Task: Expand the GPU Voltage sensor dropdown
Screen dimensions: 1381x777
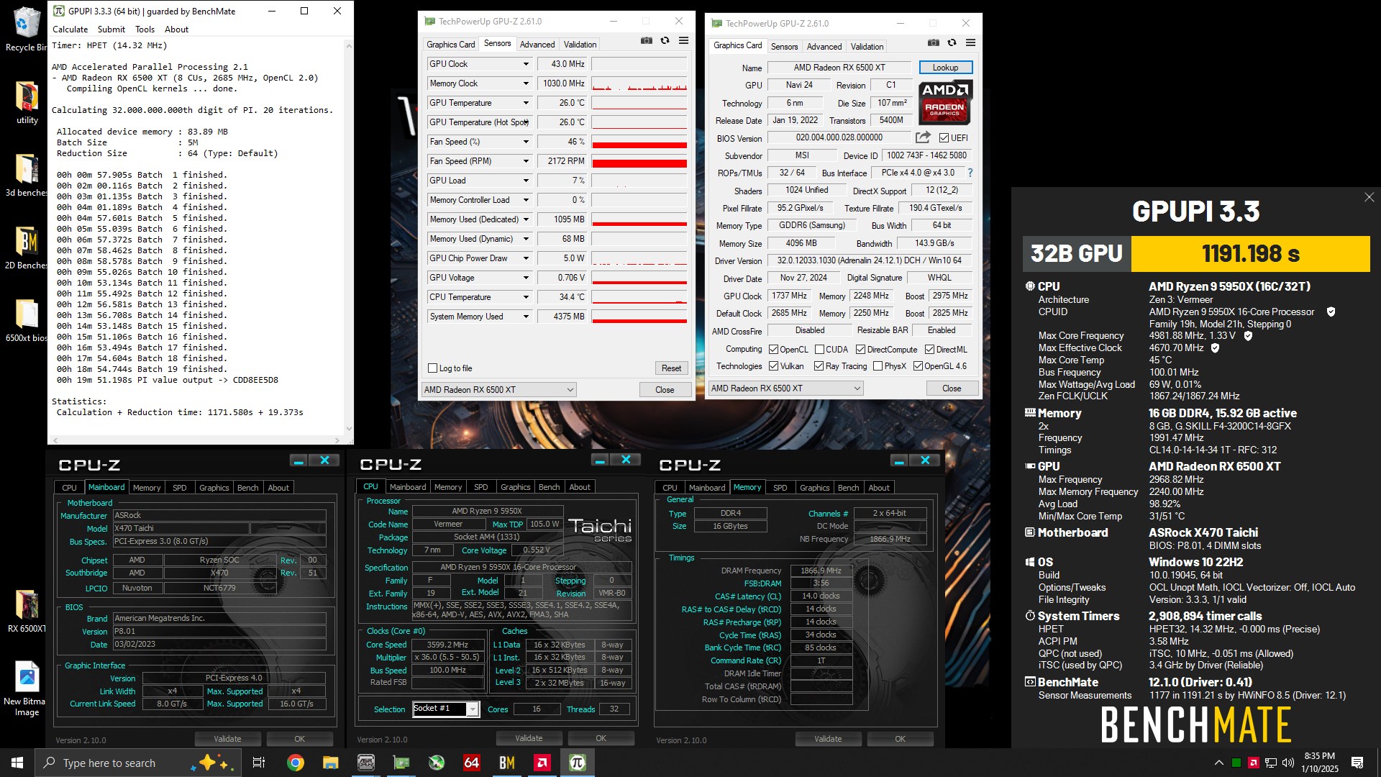Action: tap(526, 278)
